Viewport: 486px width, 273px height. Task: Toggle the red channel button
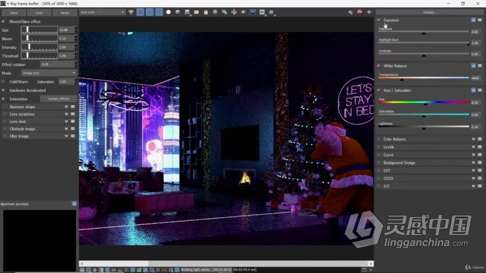(x=140, y=12)
